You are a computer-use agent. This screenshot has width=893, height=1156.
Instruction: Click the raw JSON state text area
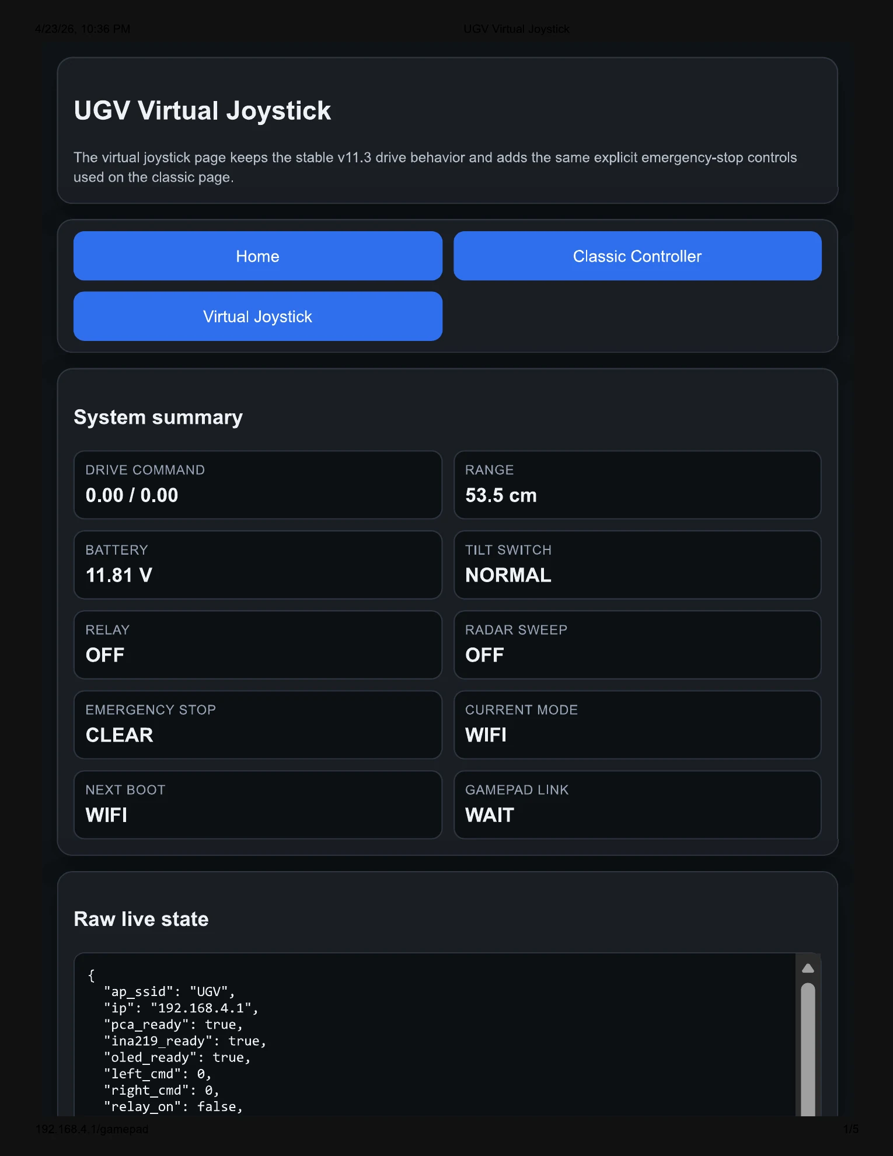(x=409, y=1045)
